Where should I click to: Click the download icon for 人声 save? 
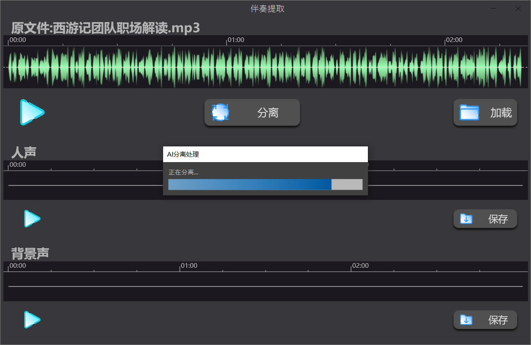(x=466, y=219)
